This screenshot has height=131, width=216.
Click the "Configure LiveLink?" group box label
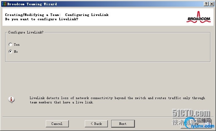[26, 32]
